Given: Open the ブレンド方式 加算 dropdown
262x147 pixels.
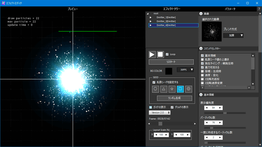Looking at the screenshot, I should pos(233,36).
